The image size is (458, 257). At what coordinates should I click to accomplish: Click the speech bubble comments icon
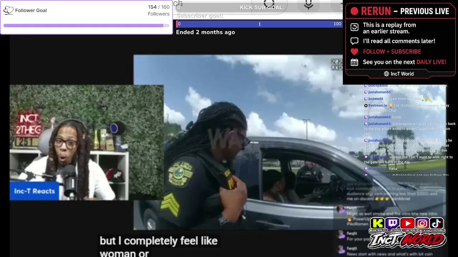click(x=354, y=41)
